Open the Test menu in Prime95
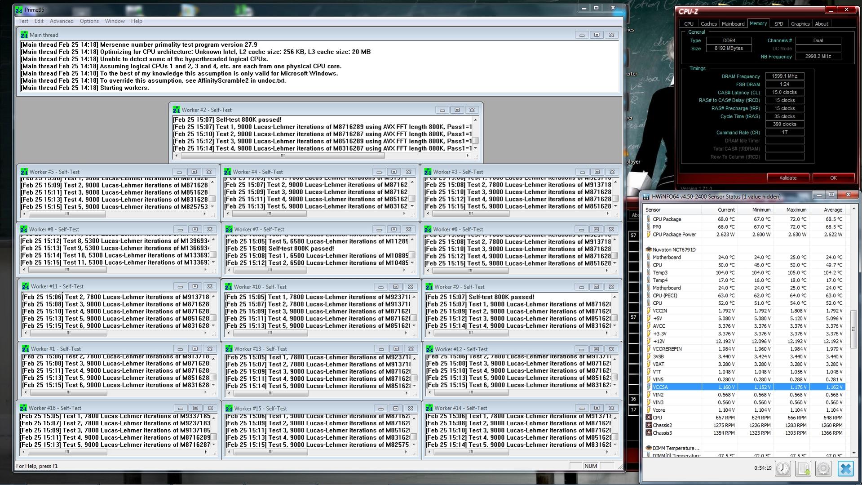 tap(23, 21)
